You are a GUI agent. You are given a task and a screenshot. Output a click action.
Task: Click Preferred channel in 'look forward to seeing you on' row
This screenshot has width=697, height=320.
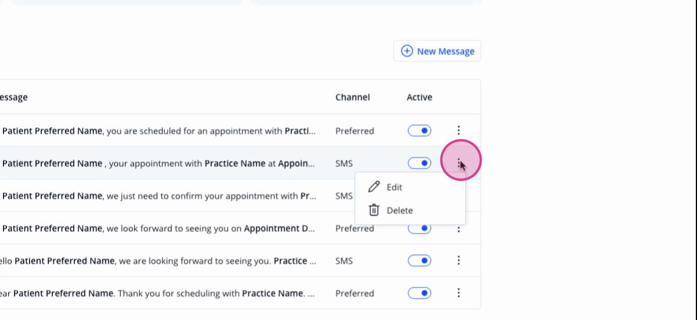pos(354,228)
